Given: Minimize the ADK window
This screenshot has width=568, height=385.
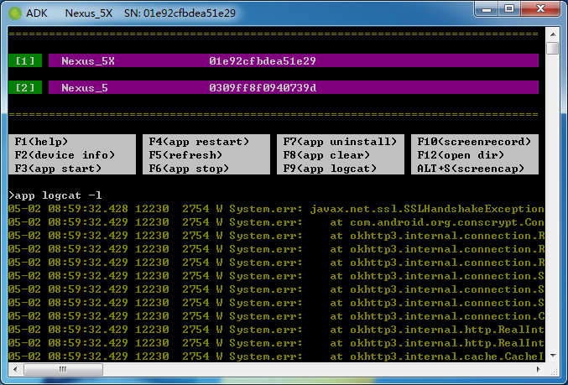Looking at the screenshot, I should click(x=486, y=9).
